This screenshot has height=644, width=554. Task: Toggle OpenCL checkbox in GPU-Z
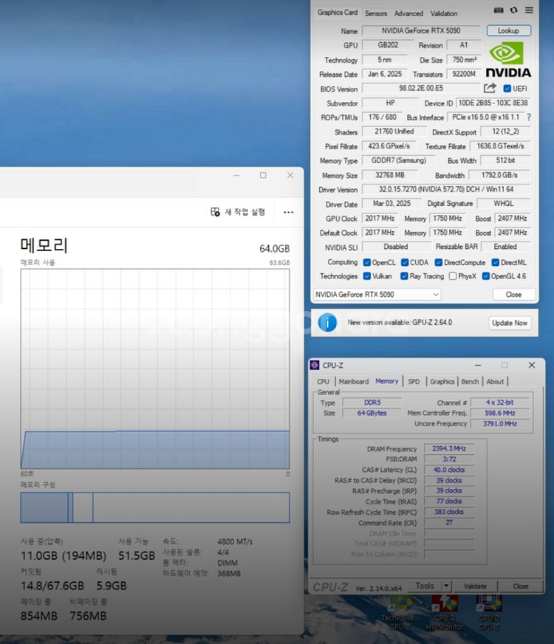click(x=366, y=263)
